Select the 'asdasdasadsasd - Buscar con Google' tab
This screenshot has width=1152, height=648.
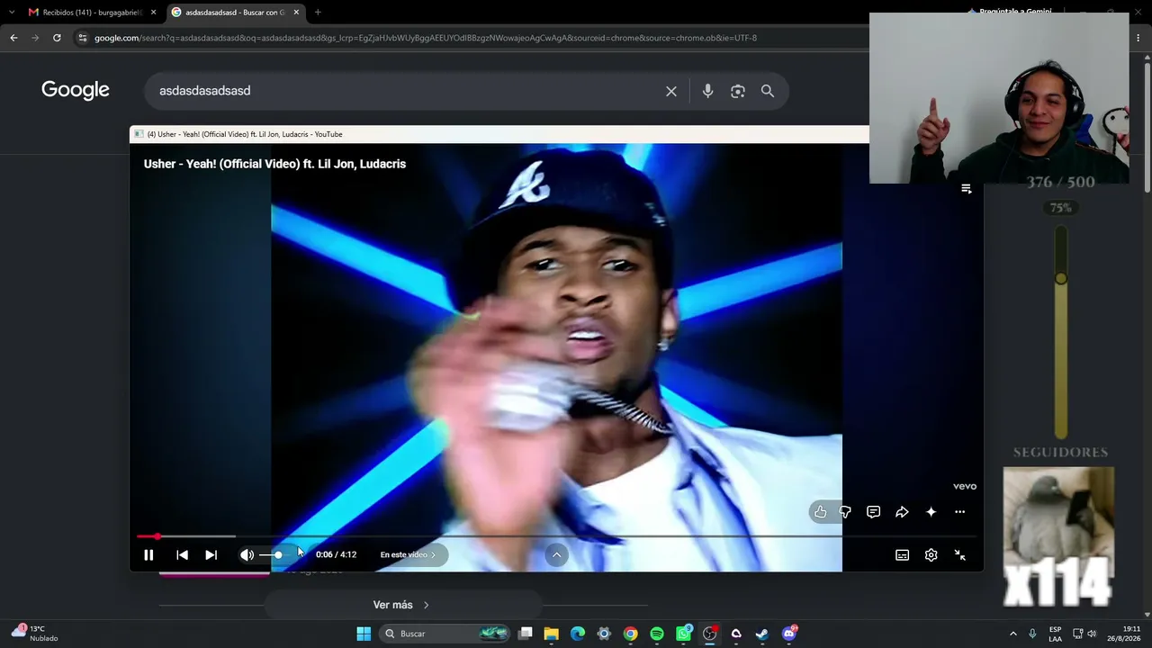point(236,13)
